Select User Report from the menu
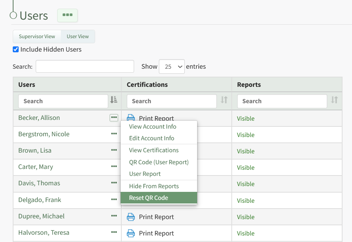The height and width of the screenshot is (242, 352). pyautogui.click(x=159, y=174)
